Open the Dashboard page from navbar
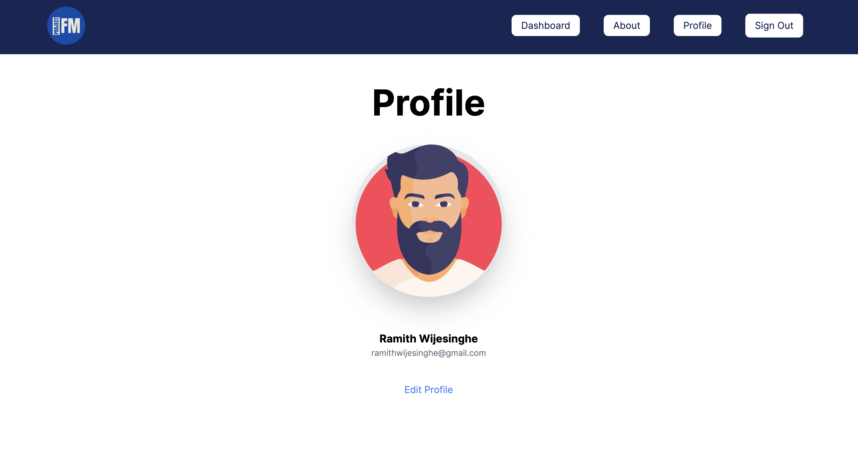Viewport: 858px width, 461px height. (545, 26)
